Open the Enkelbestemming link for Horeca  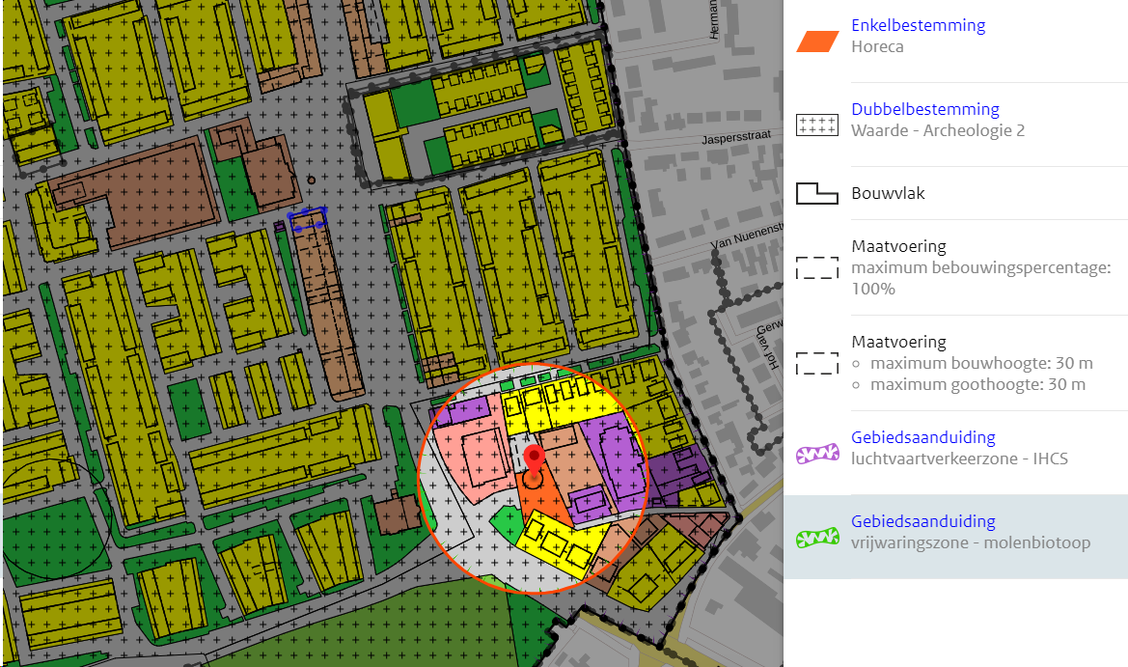click(918, 25)
